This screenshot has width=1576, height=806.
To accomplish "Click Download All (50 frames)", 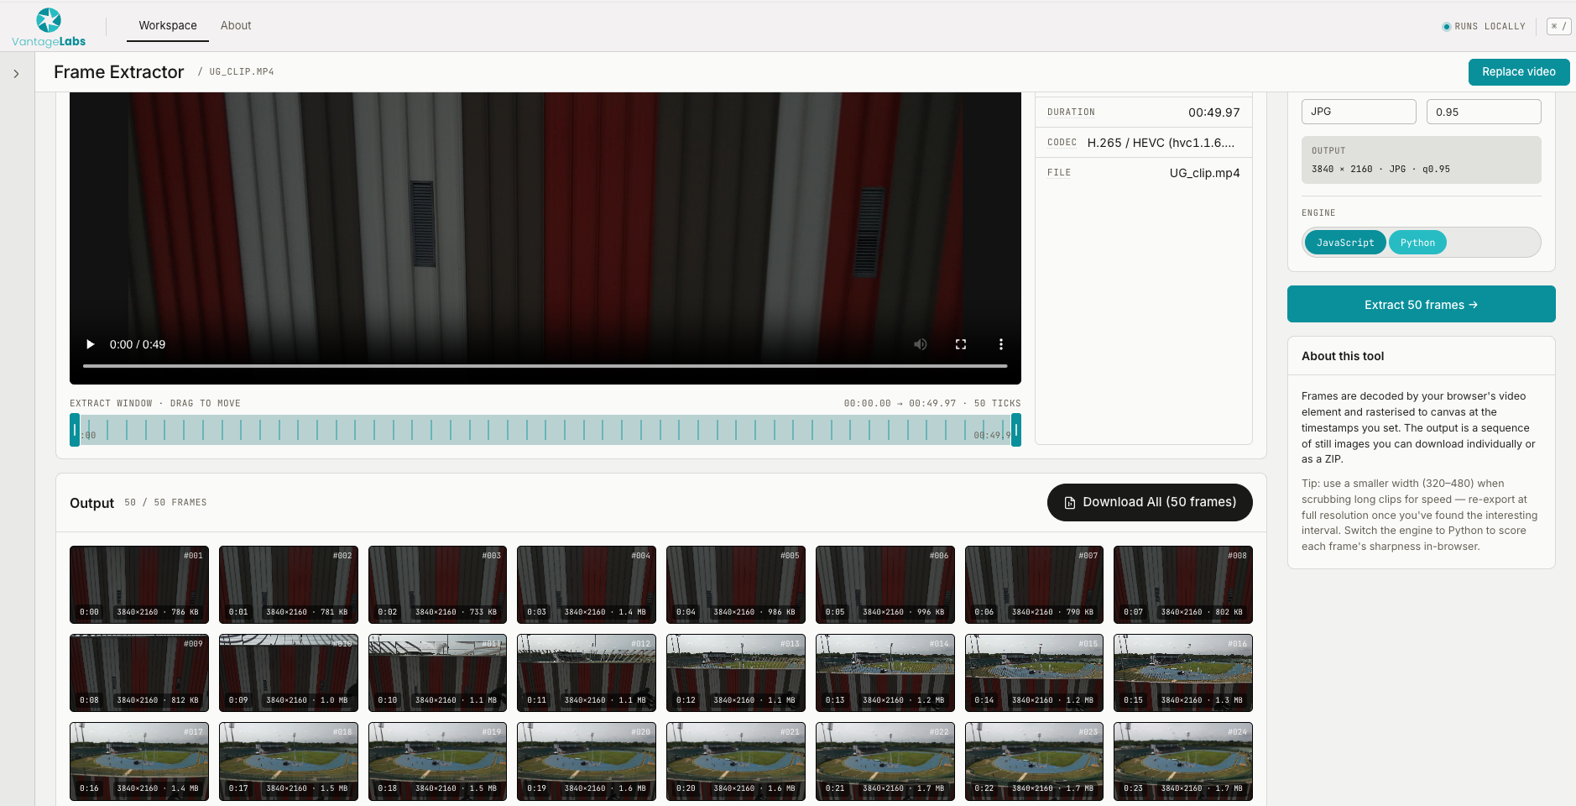I will point(1150,502).
